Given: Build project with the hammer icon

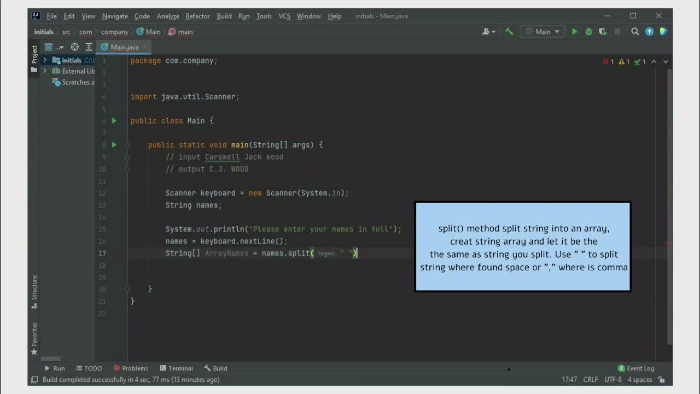Looking at the screenshot, I should [509, 32].
